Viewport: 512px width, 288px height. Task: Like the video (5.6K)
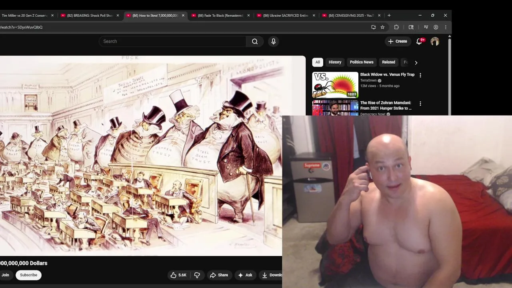pos(178,275)
